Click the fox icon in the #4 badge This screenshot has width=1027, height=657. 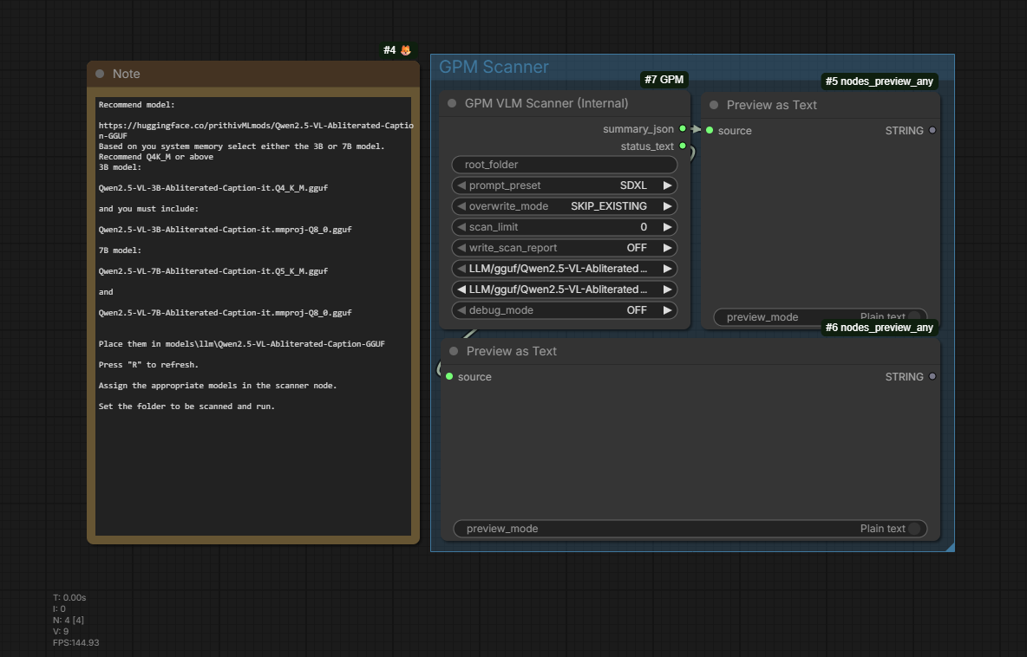pos(405,50)
